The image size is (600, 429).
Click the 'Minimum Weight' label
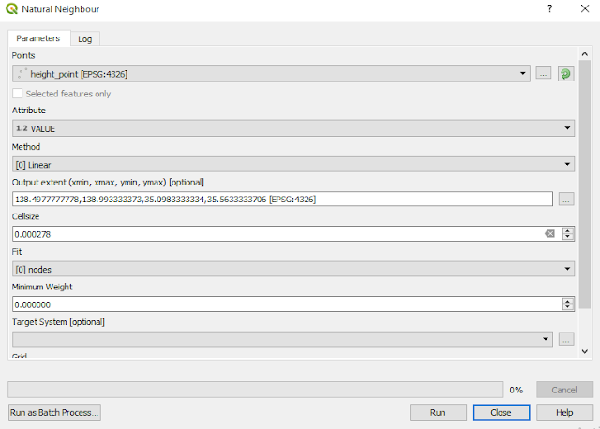click(x=42, y=287)
